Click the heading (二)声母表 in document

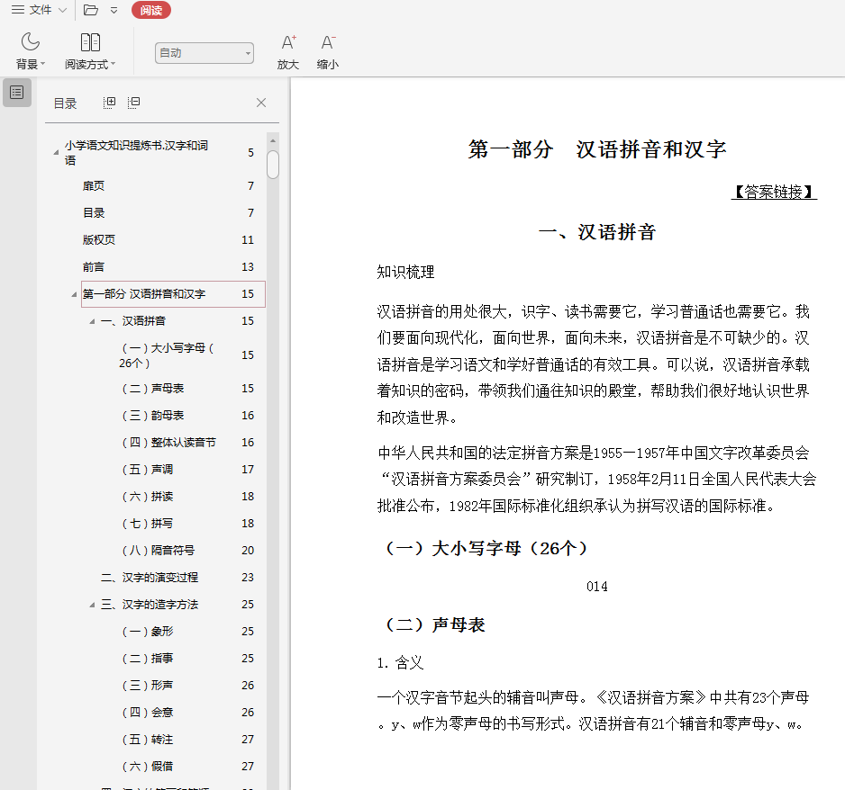[x=434, y=624]
